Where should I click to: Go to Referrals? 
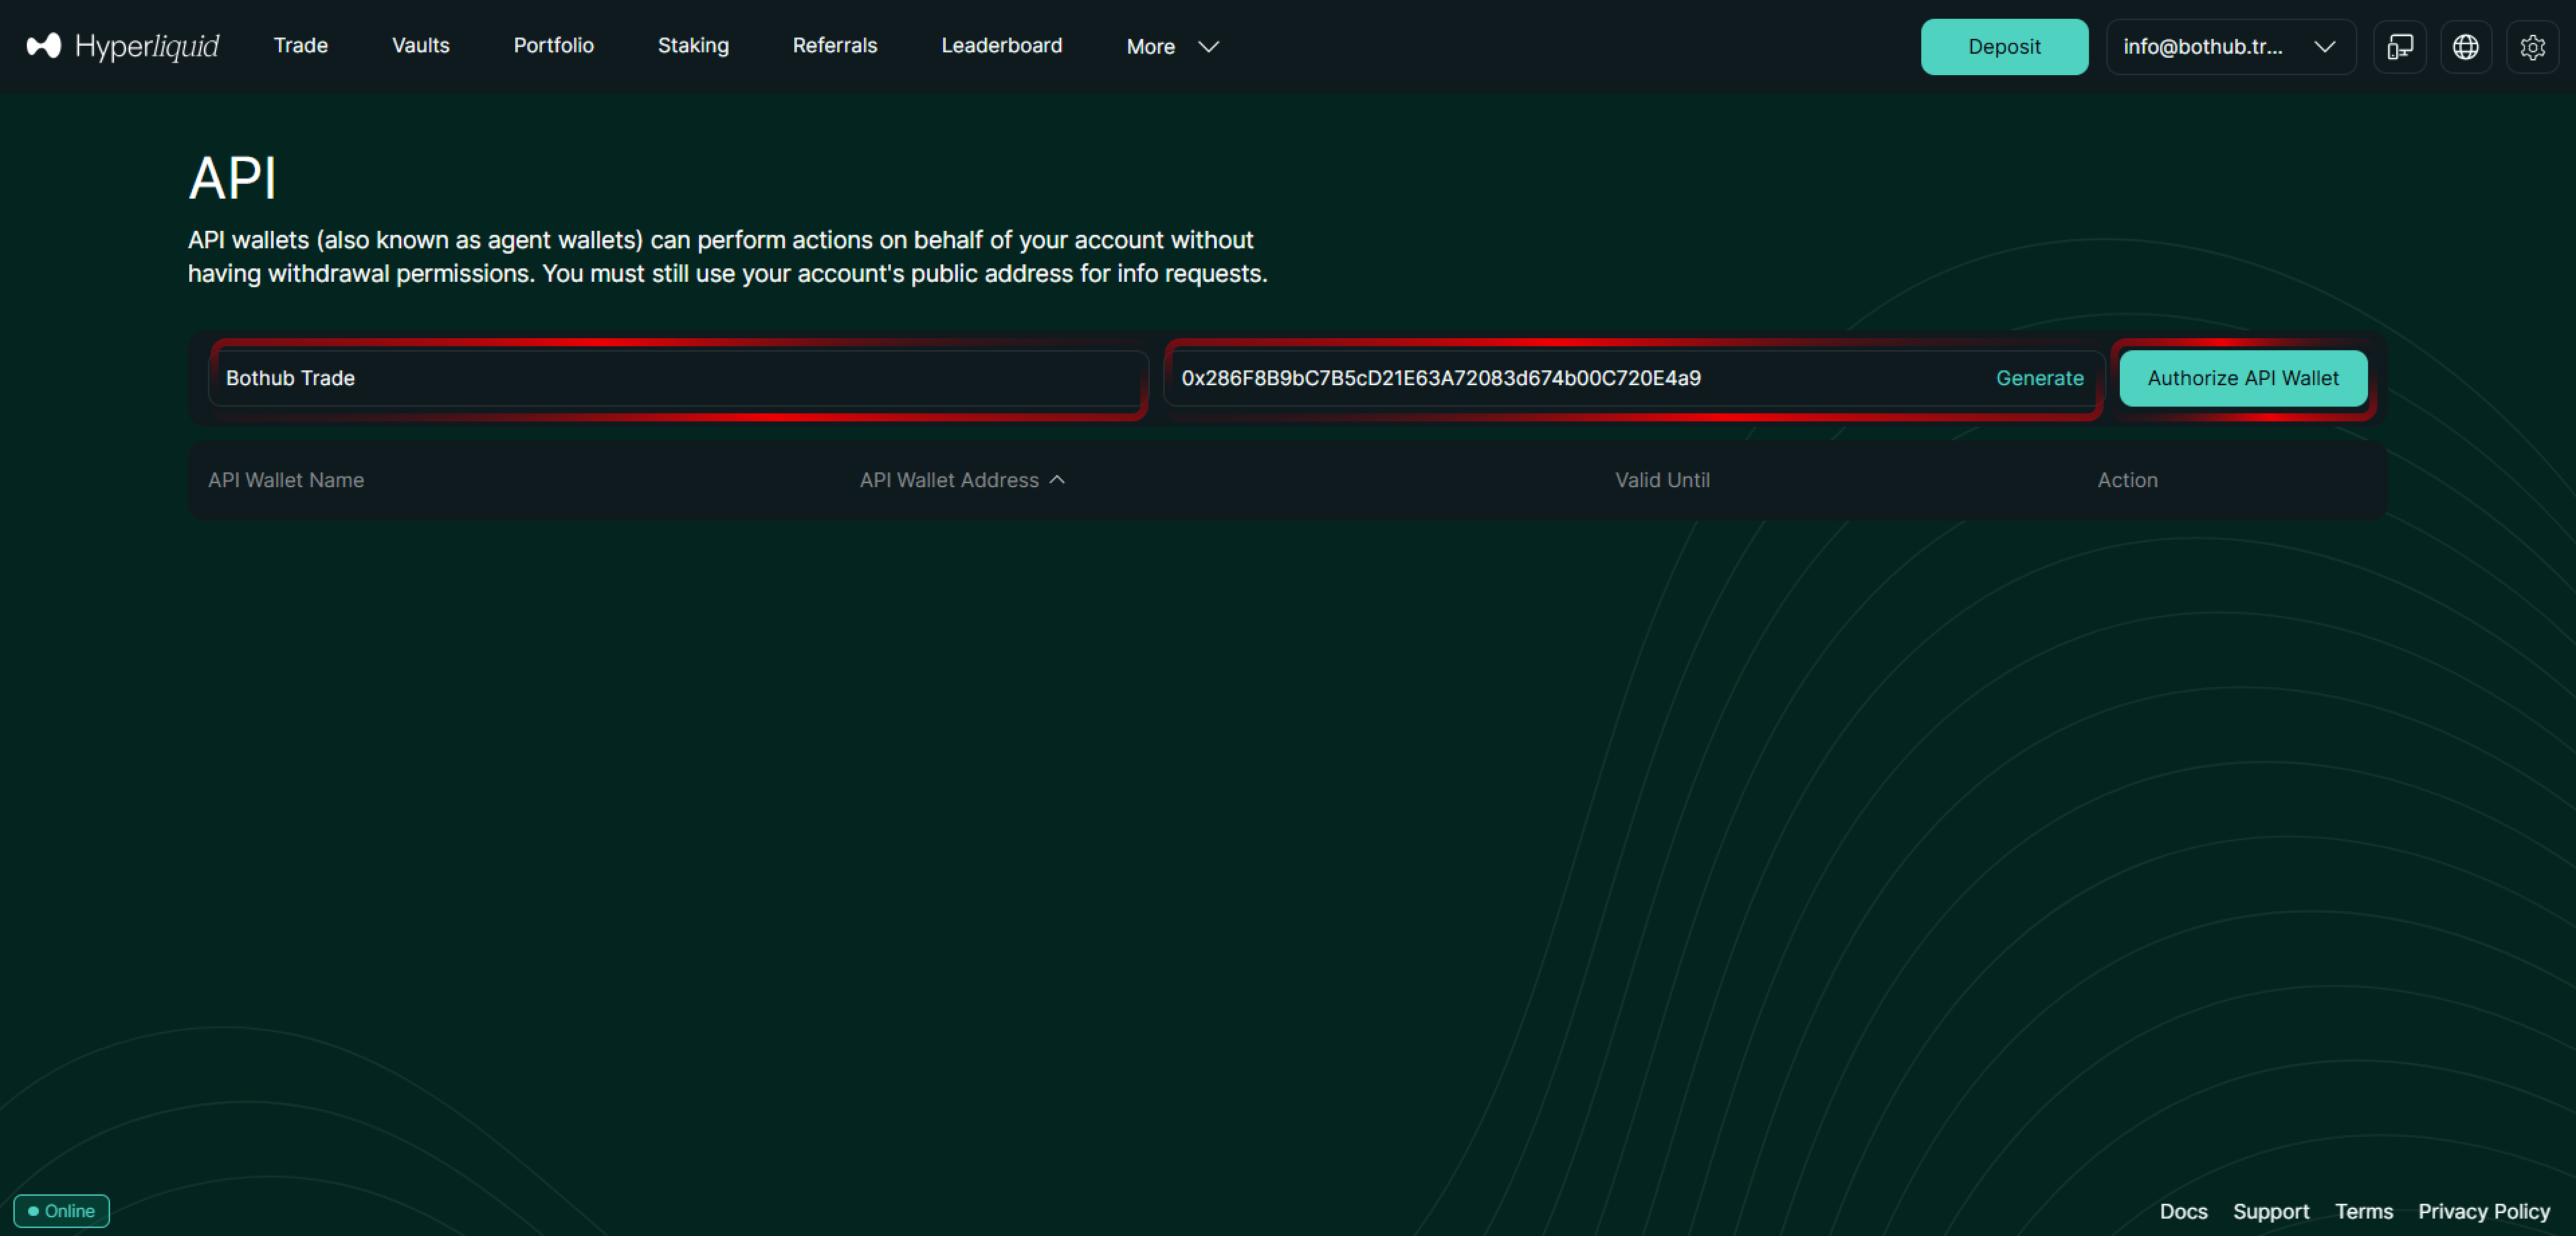point(834,46)
